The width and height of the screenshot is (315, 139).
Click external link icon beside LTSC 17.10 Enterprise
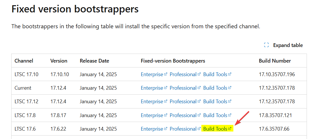[x=166, y=74]
